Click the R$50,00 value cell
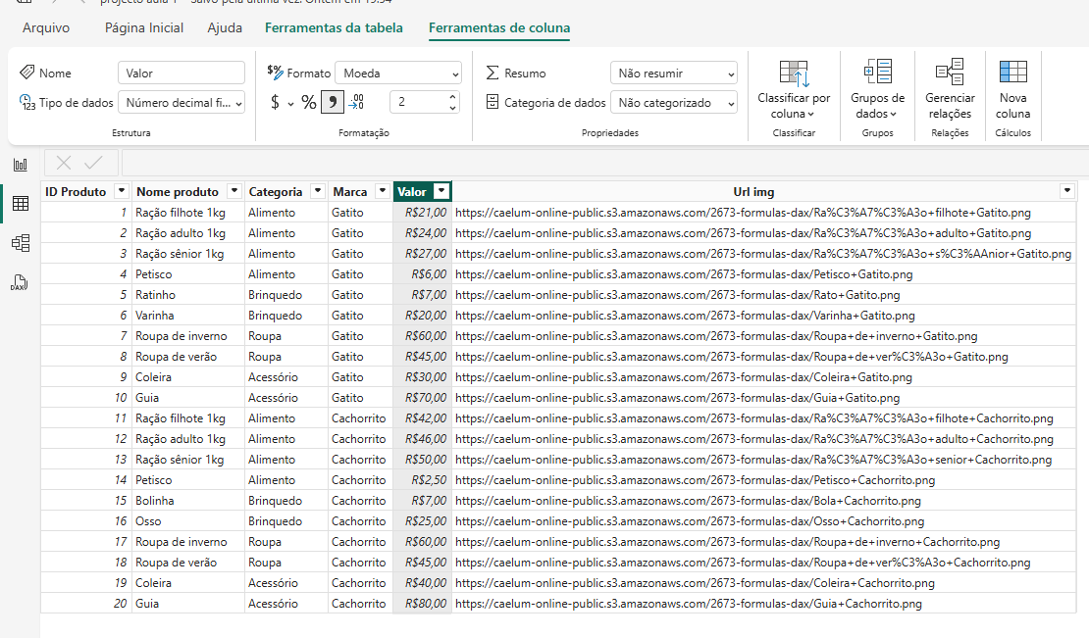This screenshot has height=638, width=1089. [x=423, y=459]
